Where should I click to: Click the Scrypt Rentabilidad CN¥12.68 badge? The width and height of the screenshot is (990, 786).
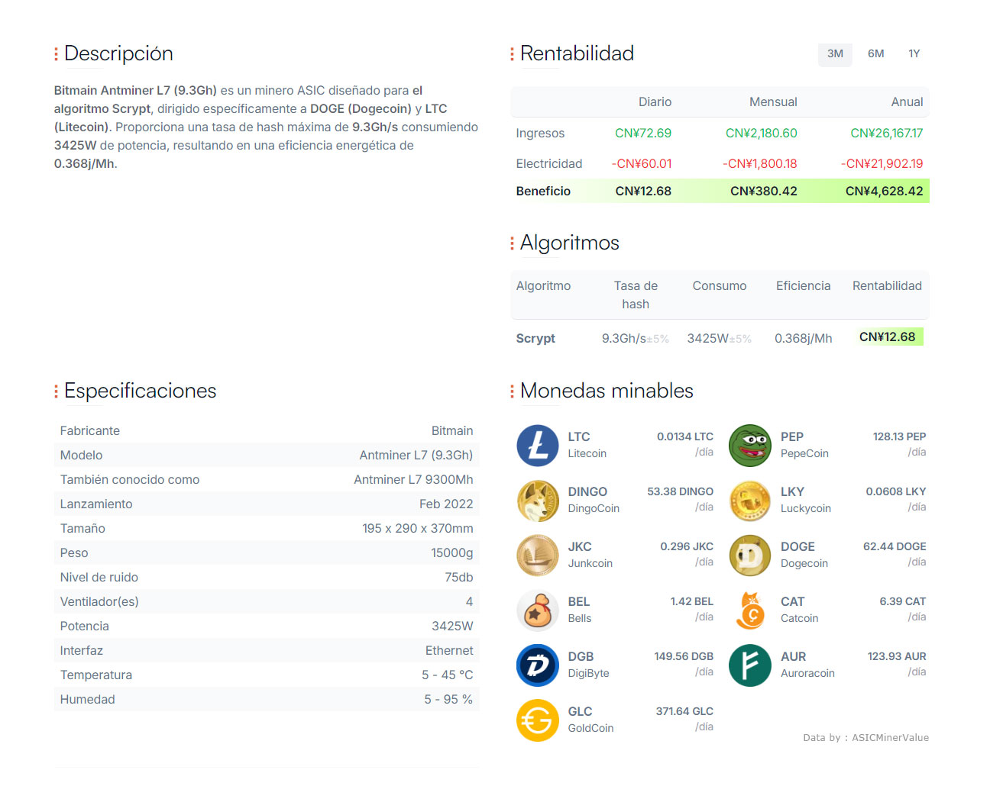890,337
